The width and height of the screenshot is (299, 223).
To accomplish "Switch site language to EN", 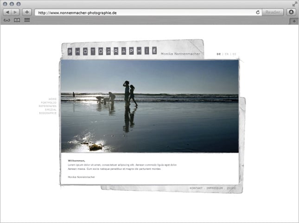I will pos(227,54).
